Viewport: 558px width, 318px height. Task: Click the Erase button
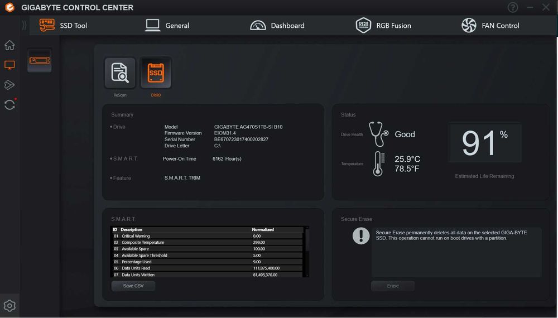pos(393,286)
